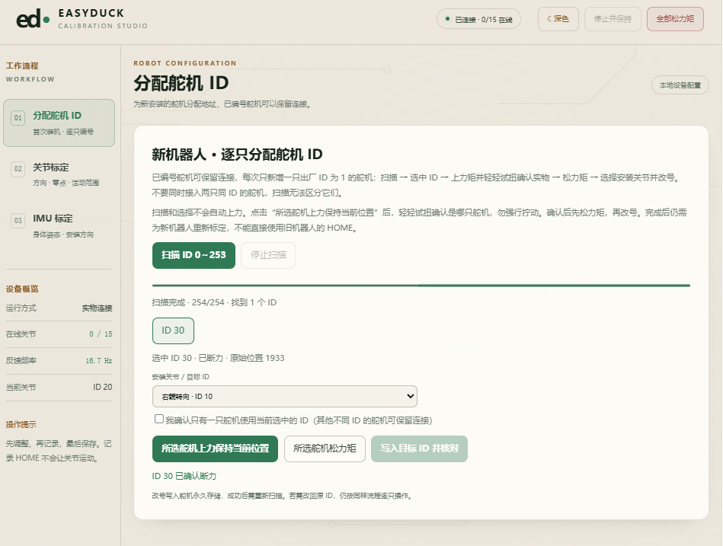Select the ID 30 servo chip
Screen dimensions: 723x546
pos(173,330)
